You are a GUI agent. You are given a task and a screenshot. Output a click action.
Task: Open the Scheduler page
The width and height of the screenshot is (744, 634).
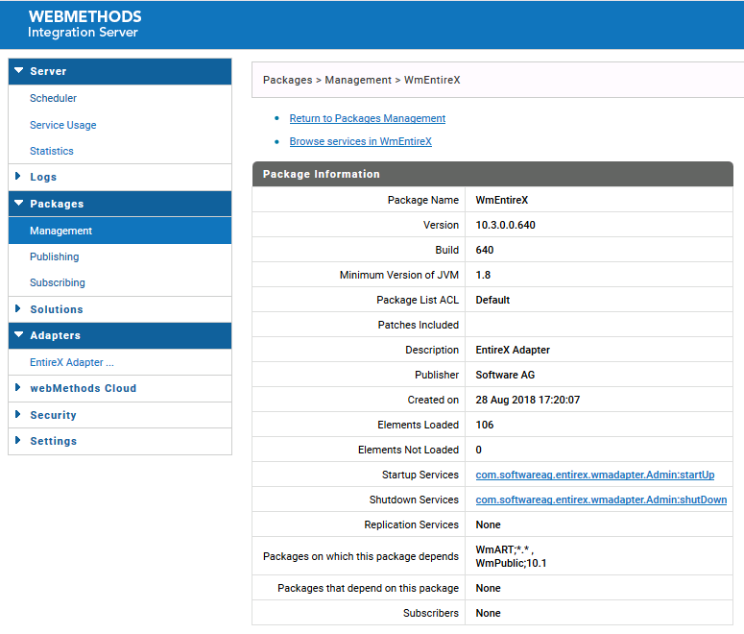tap(53, 98)
